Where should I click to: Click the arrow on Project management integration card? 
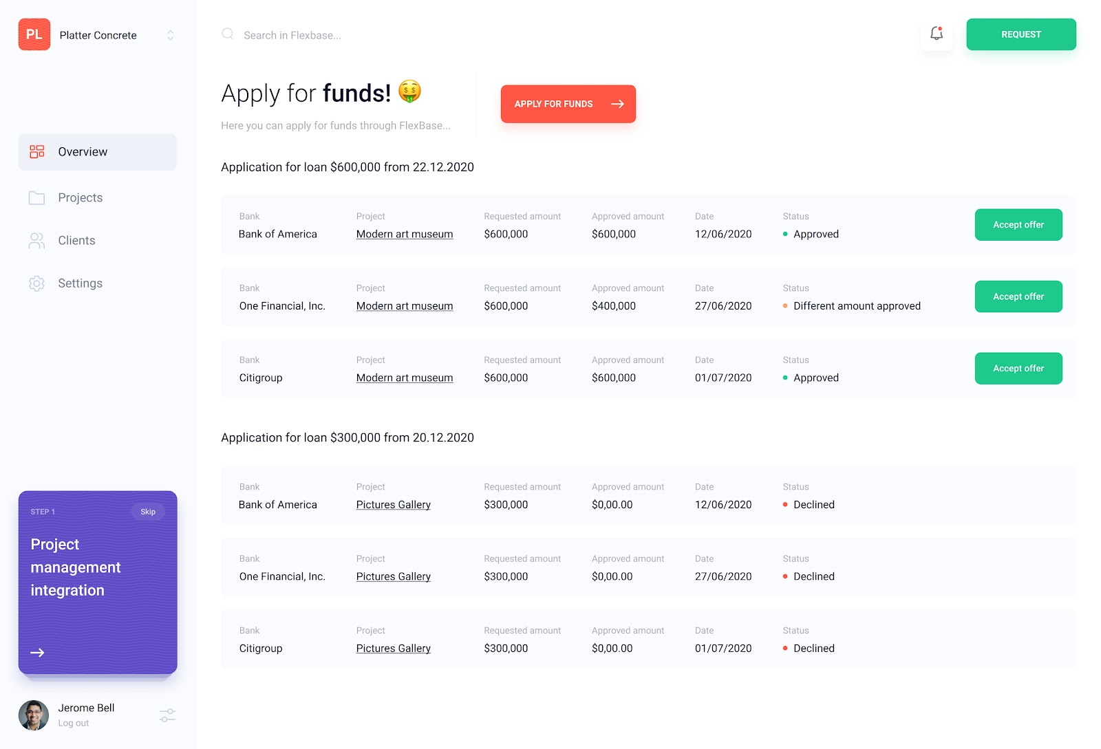[x=38, y=653]
